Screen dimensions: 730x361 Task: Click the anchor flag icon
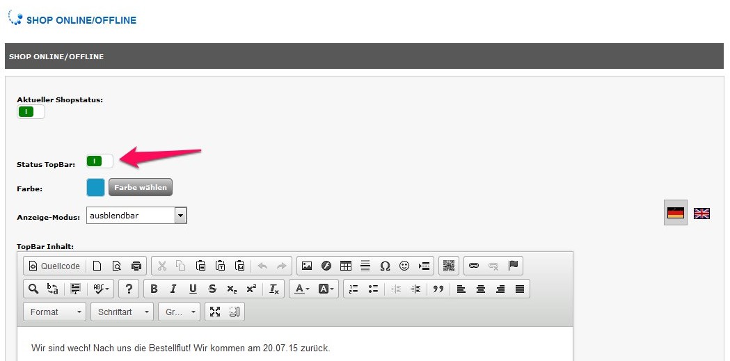pyautogui.click(x=513, y=266)
